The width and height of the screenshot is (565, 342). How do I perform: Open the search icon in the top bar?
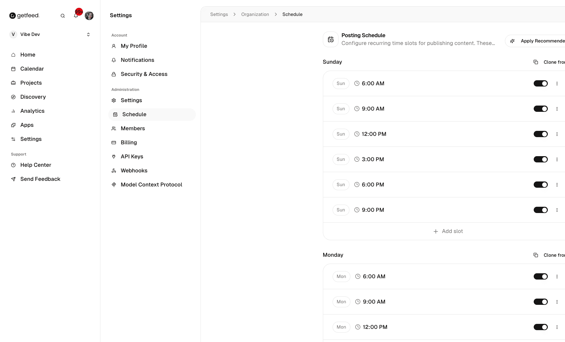coord(63,15)
